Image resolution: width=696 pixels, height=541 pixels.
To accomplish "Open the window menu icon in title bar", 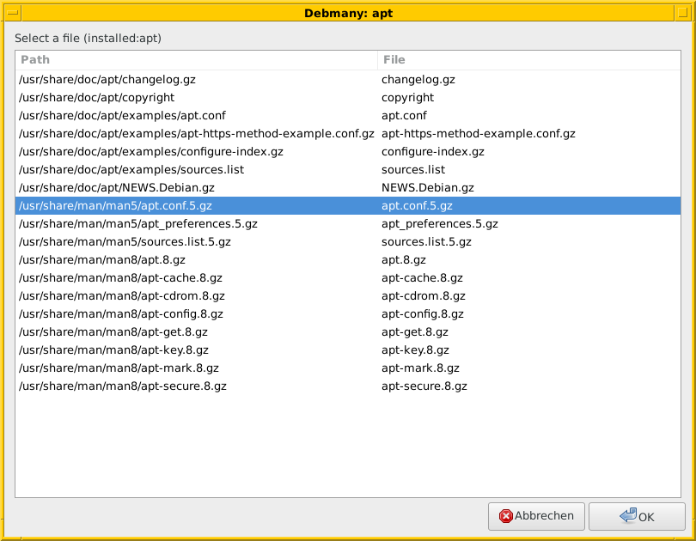I will 12,13.
